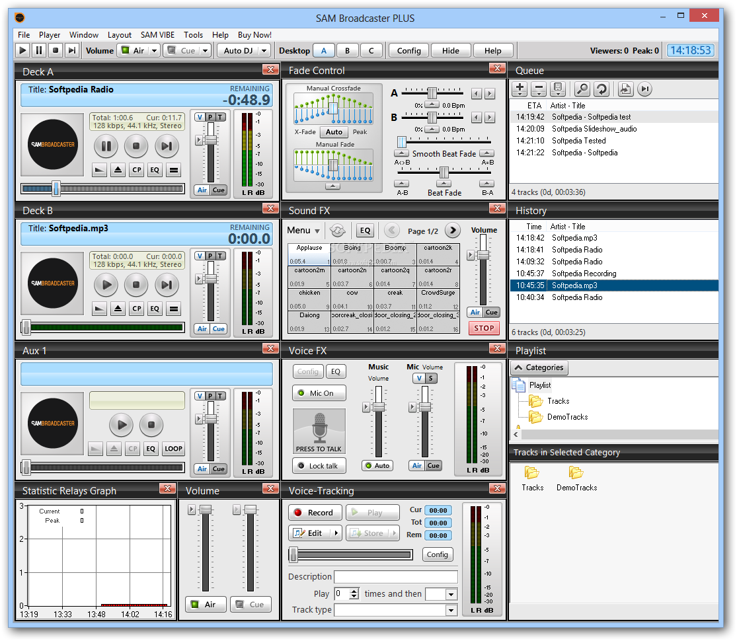The height and width of the screenshot is (641, 737).
Task: Open the SAM VIBE menu
Action: click(157, 35)
